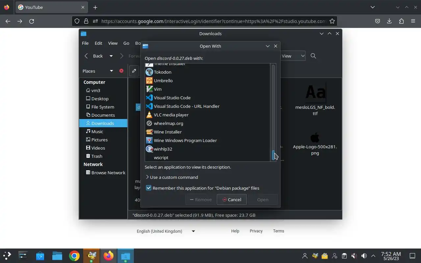Open the Edit menu in Downloads window
The width and height of the screenshot is (421, 263).
[x=98, y=43]
